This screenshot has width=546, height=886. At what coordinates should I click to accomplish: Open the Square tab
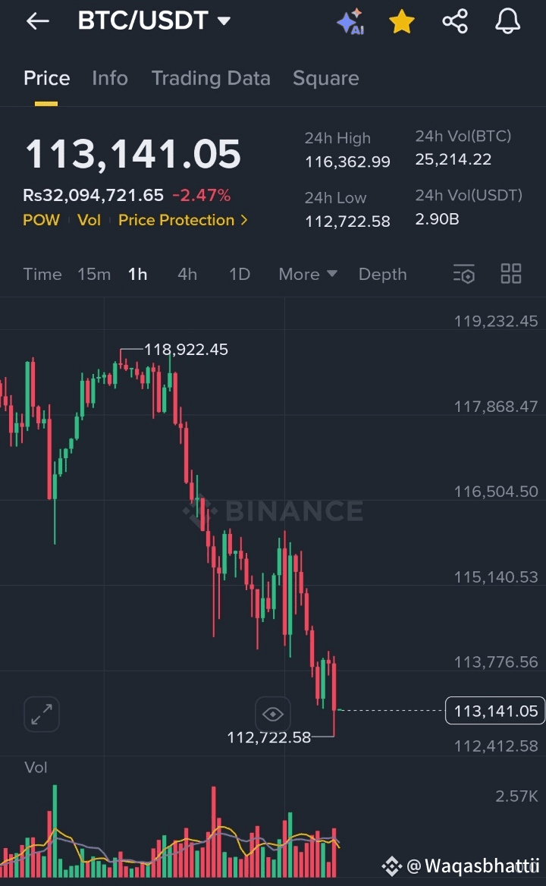326,78
